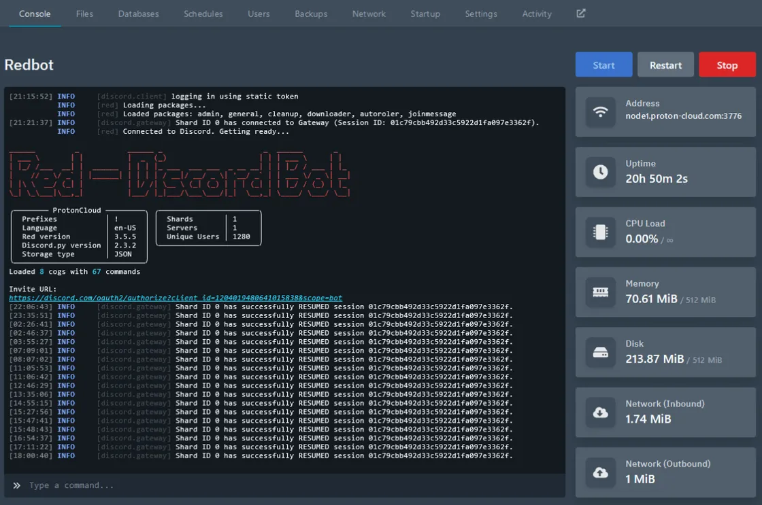Screen dimensions: 762x505
Task: Click the inbound value 1.74 MiB
Action: [x=648, y=419]
